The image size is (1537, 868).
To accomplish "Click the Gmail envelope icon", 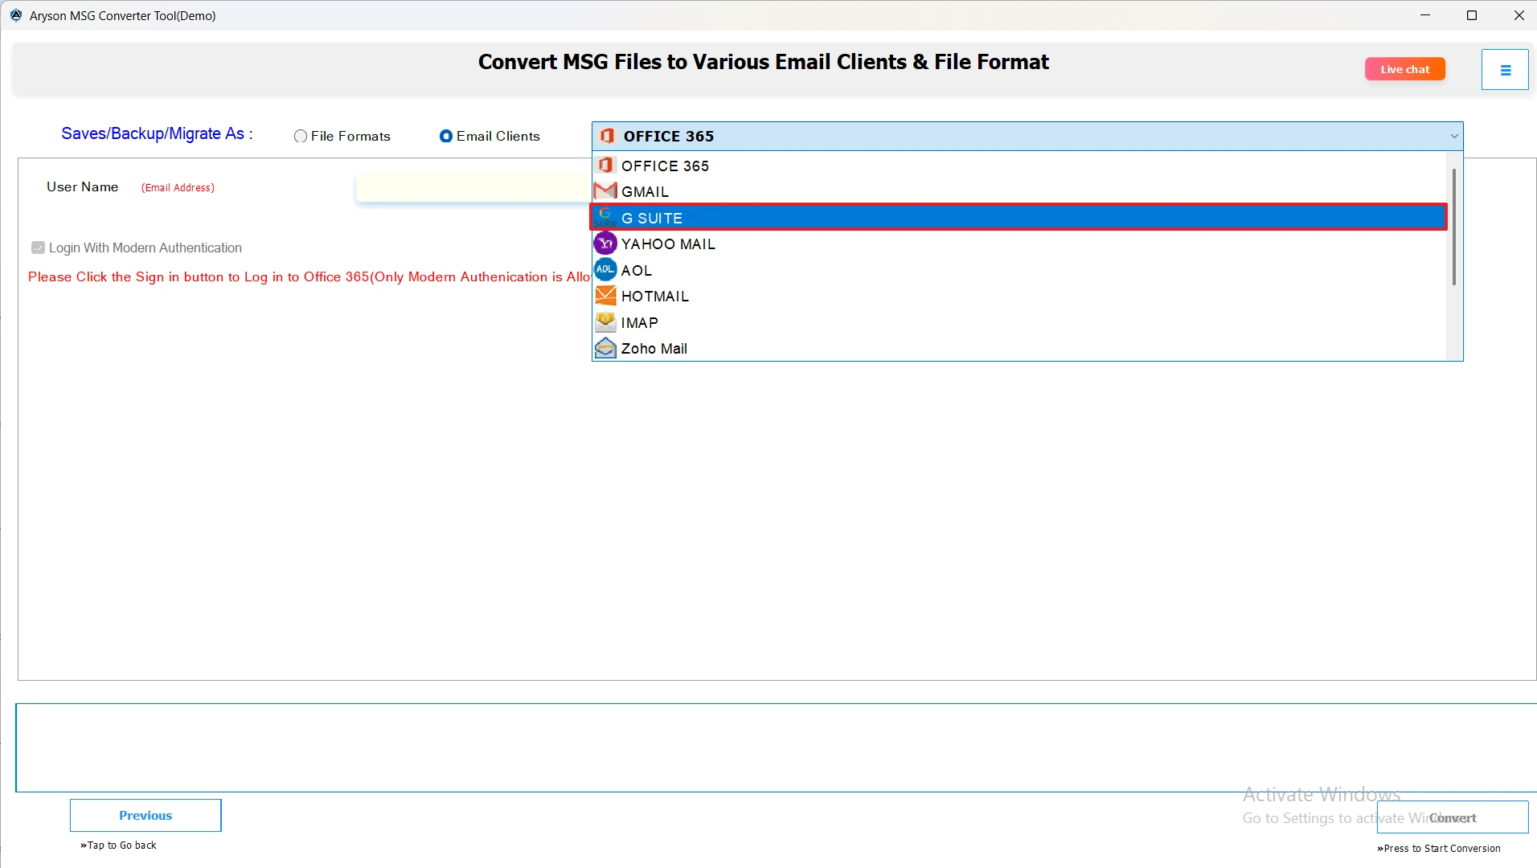I will pos(605,191).
